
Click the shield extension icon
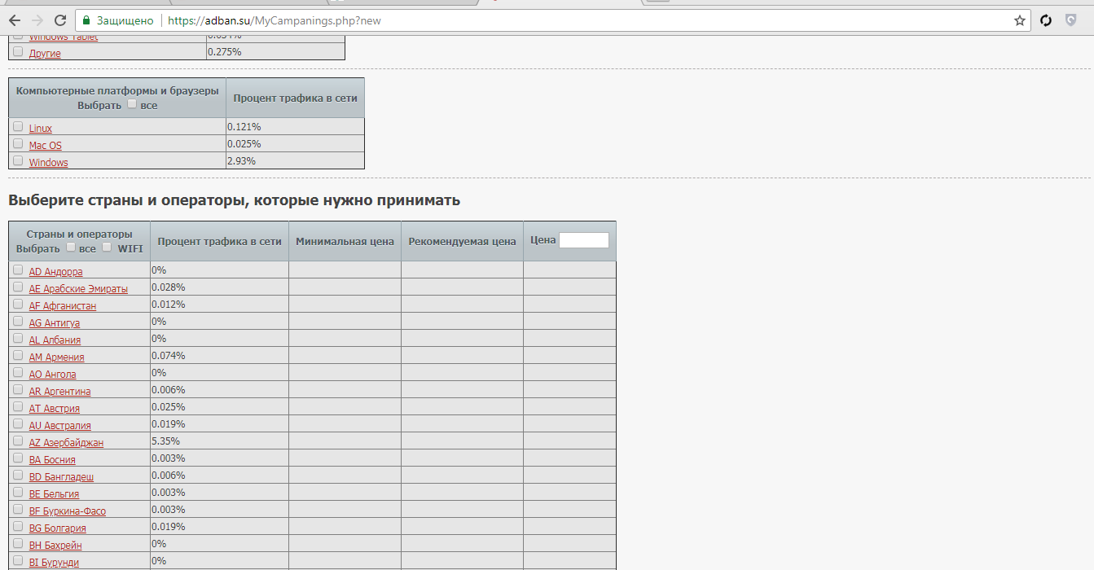(1071, 20)
